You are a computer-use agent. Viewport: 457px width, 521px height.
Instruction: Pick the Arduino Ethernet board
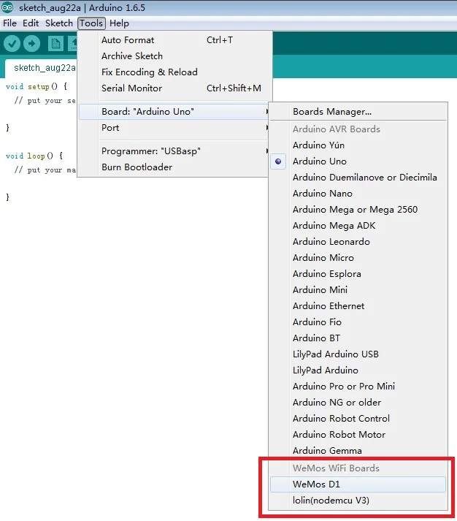(358, 306)
